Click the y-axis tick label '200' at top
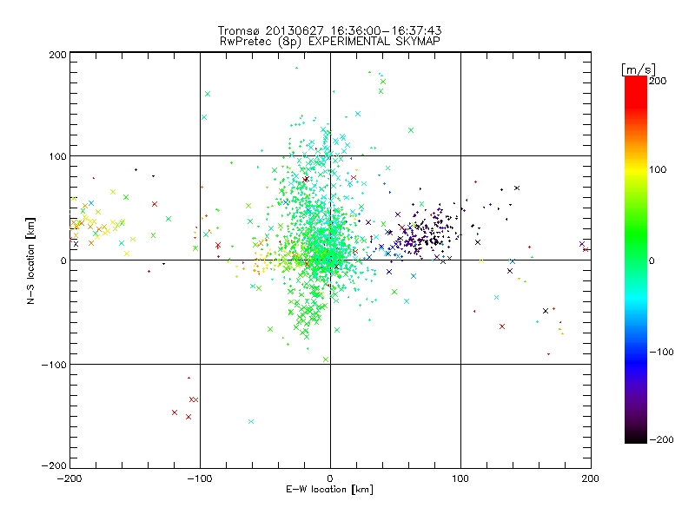695x521 pixels. click(57, 55)
